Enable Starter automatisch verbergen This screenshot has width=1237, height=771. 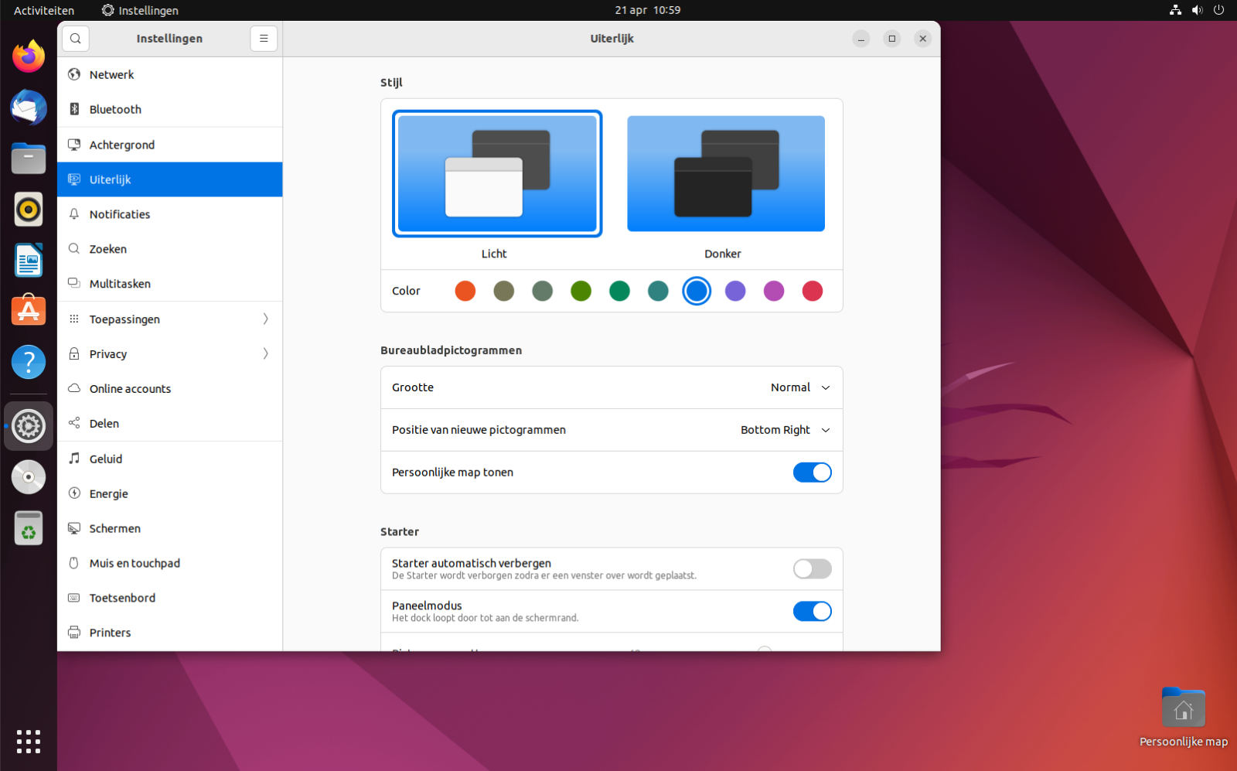click(812, 569)
